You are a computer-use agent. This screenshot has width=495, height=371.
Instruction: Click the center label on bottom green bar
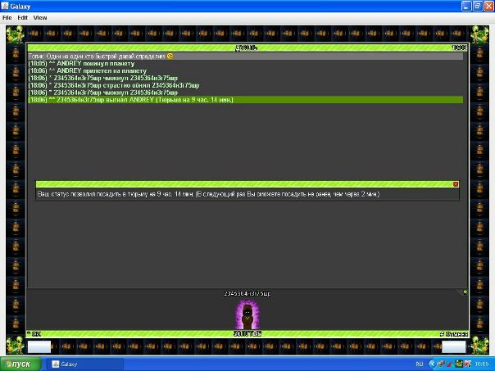coord(247,334)
